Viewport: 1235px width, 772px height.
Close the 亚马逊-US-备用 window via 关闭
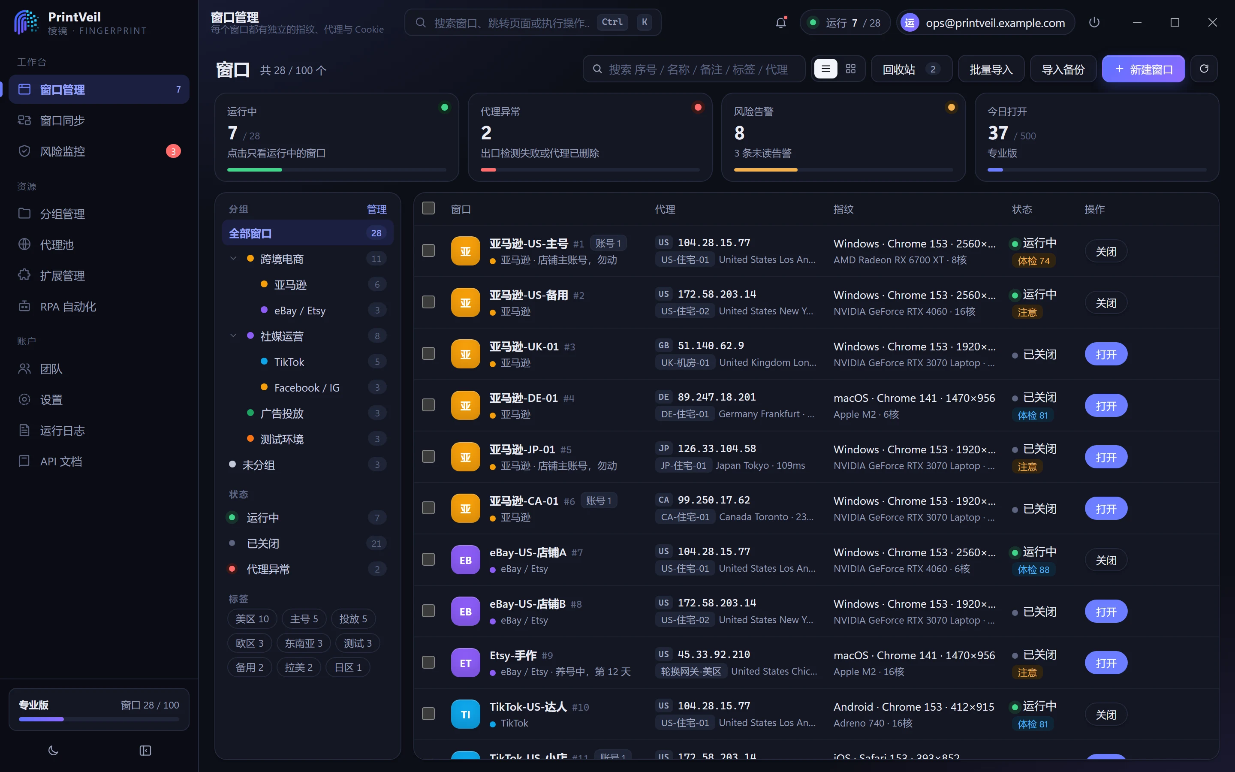(x=1106, y=303)
